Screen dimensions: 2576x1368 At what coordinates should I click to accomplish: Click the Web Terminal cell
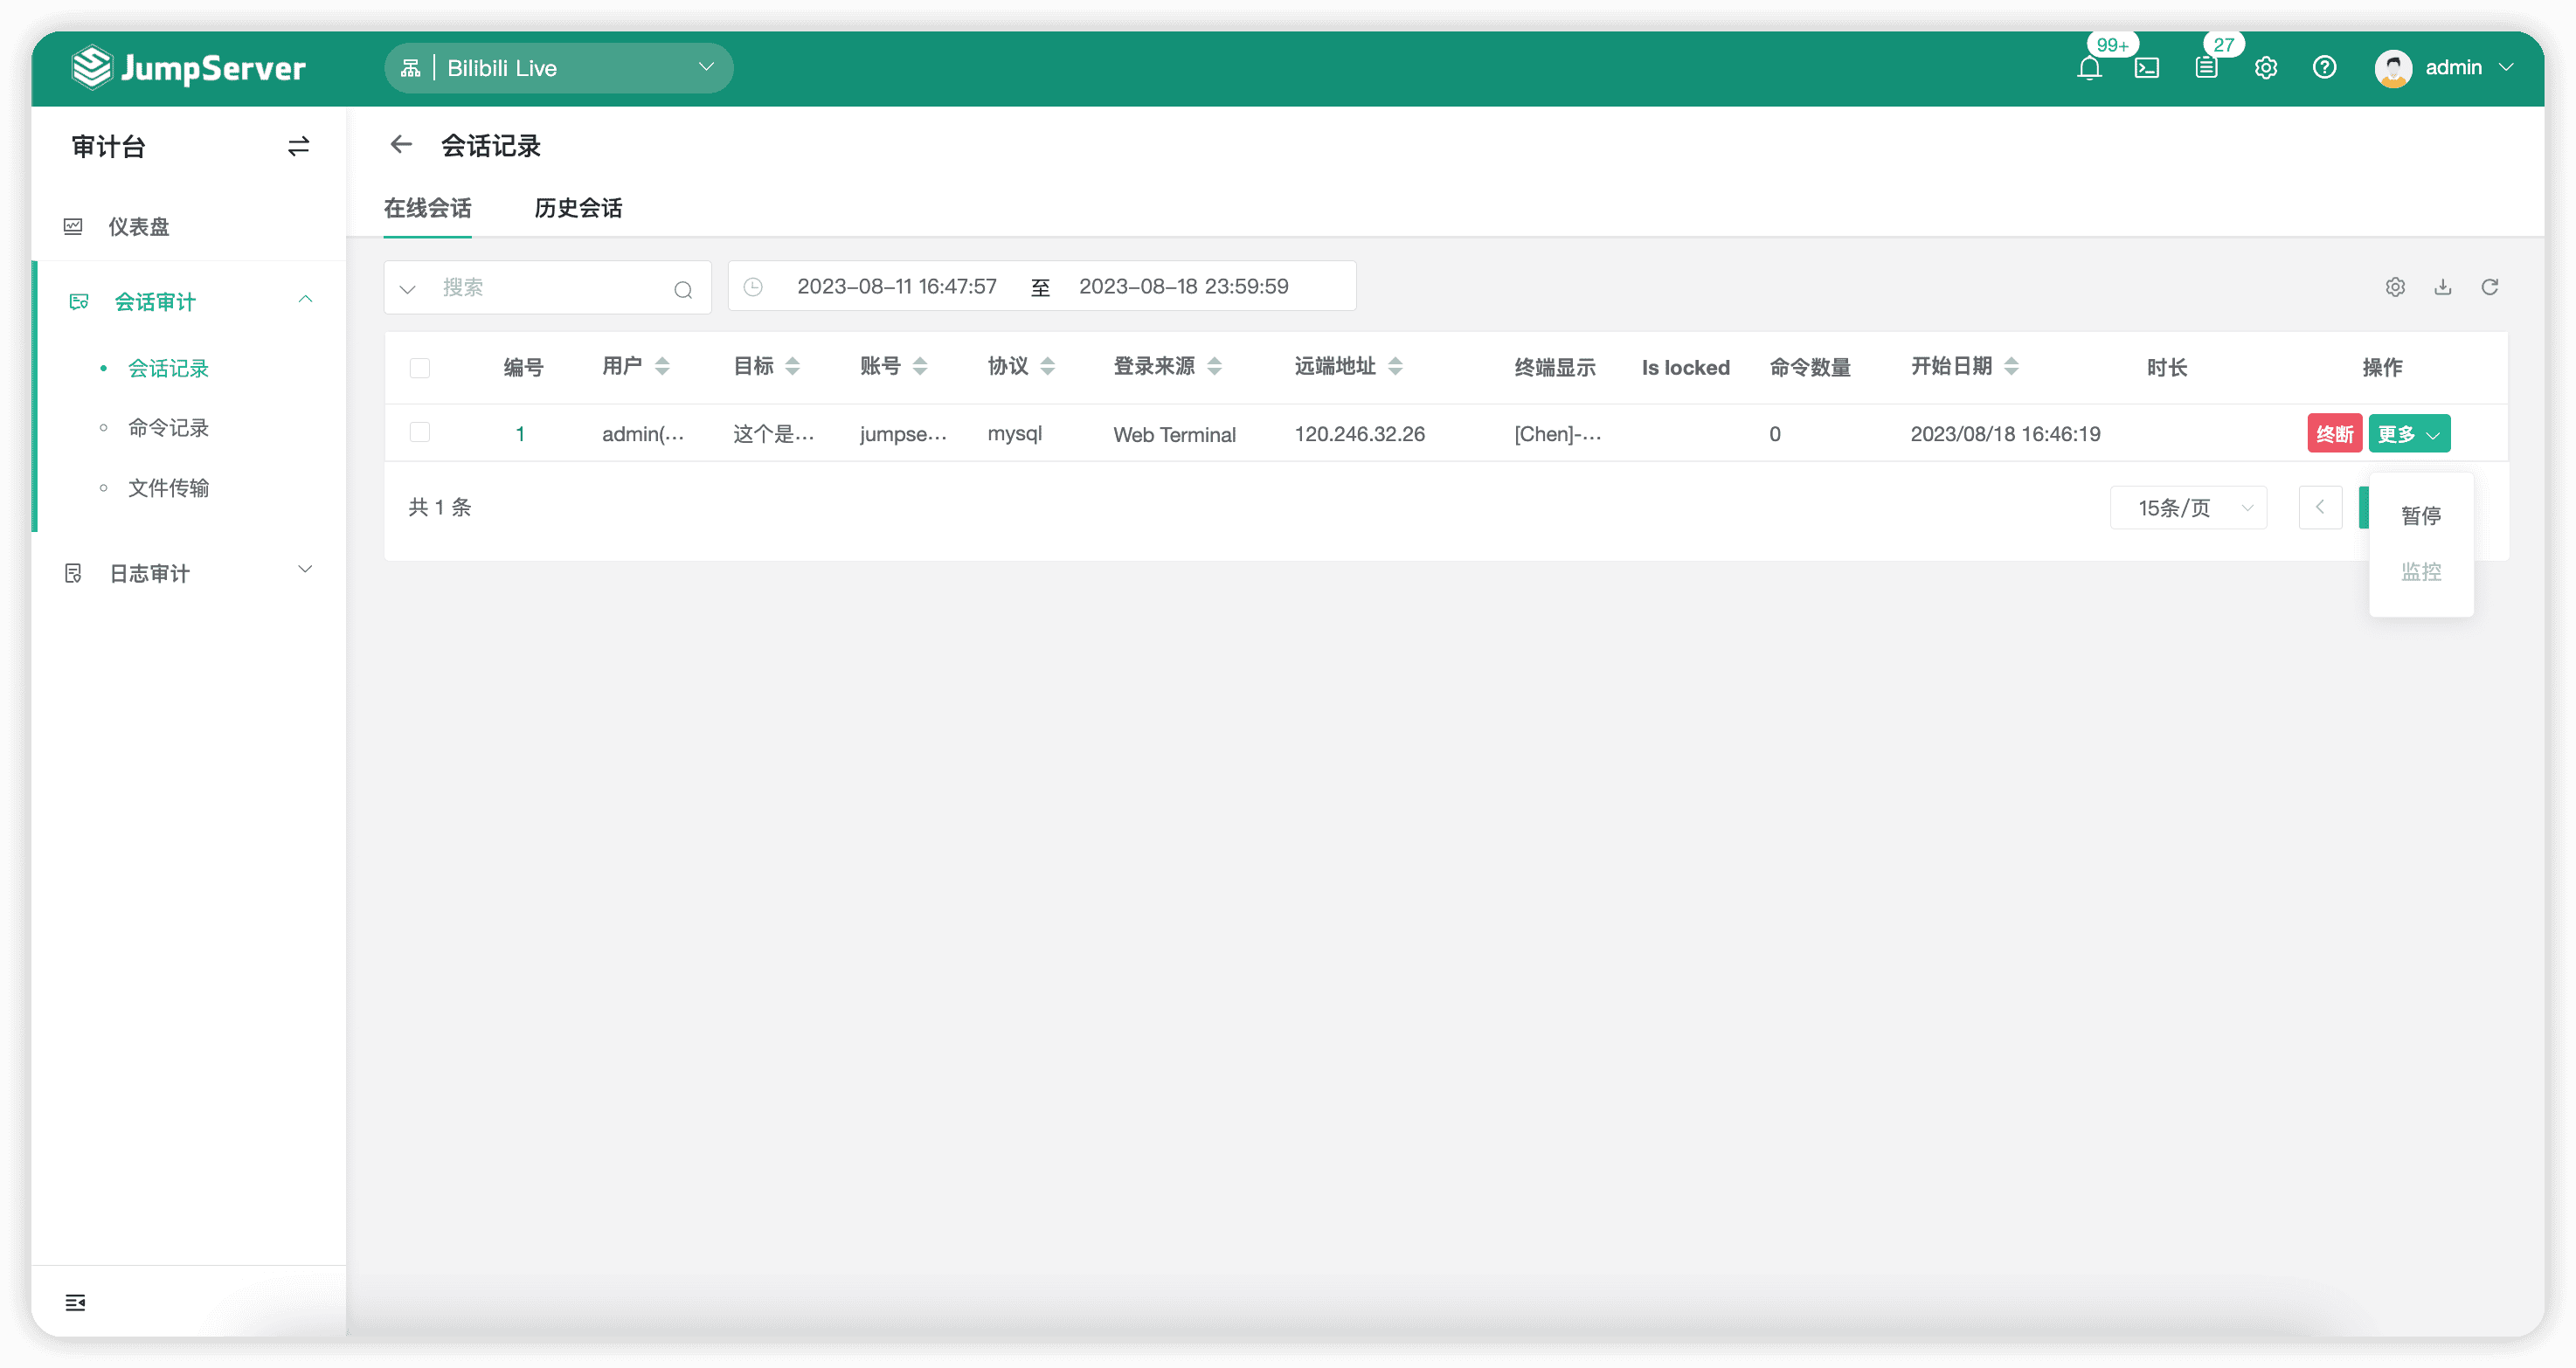[1175, 434]
